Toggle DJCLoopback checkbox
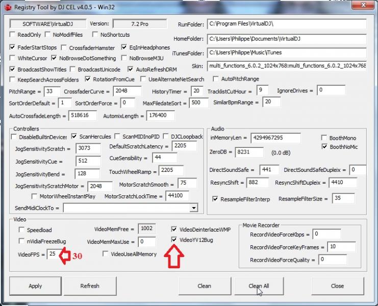Image resolution: width=378 pixels, height=306 pixels. (166, 137)
